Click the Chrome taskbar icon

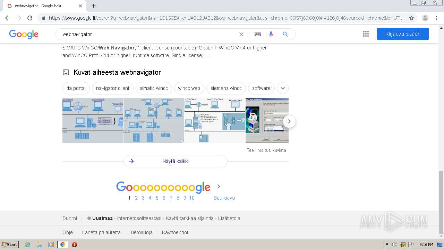[63, 245]
